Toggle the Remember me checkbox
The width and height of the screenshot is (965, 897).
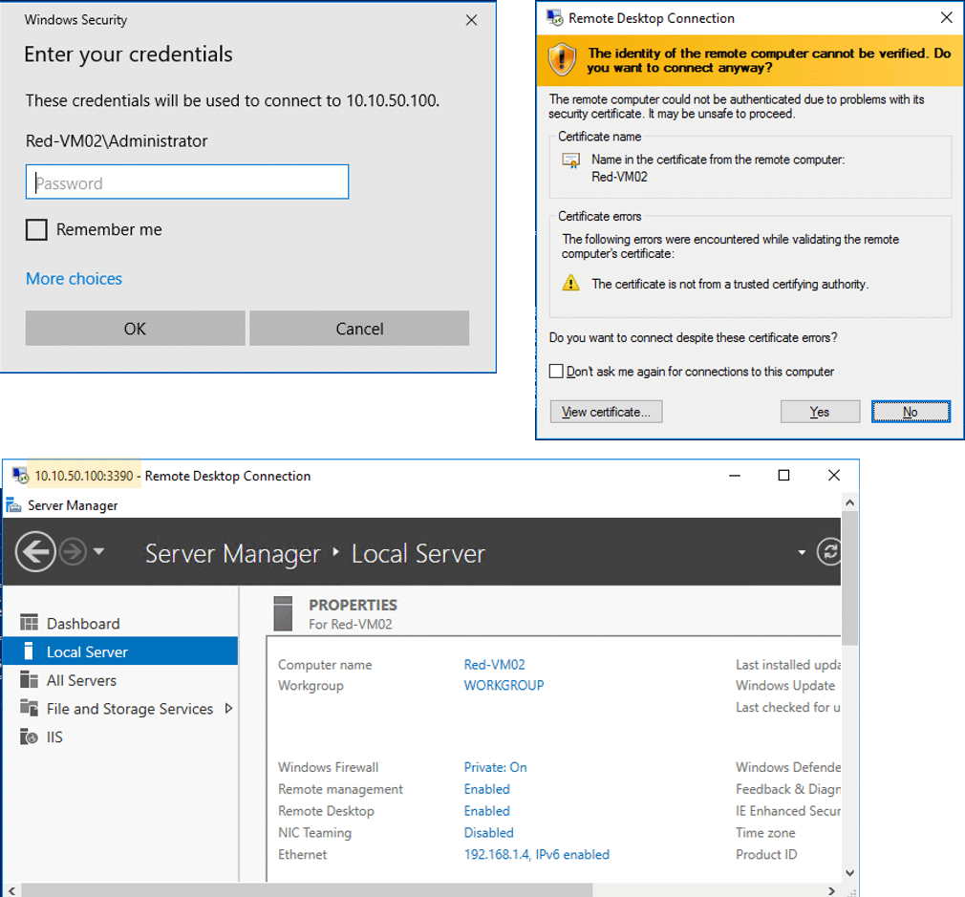point(36,229)
